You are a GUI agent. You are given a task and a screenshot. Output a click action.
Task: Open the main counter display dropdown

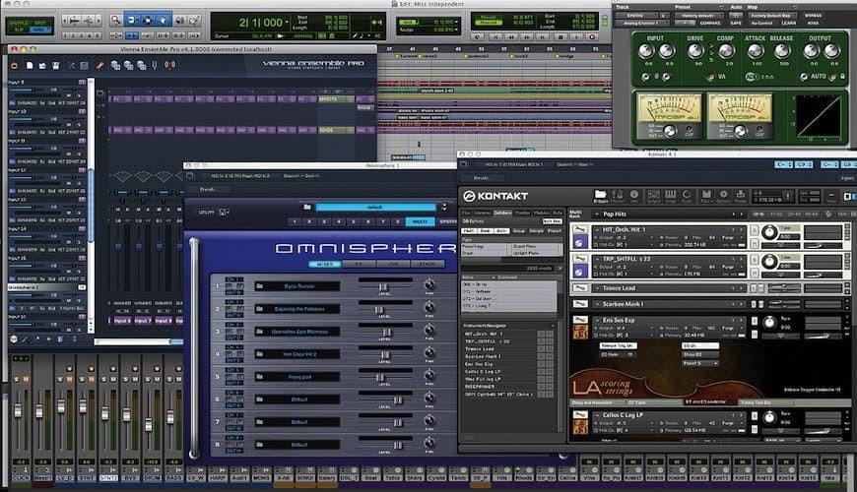coord(287,23)
